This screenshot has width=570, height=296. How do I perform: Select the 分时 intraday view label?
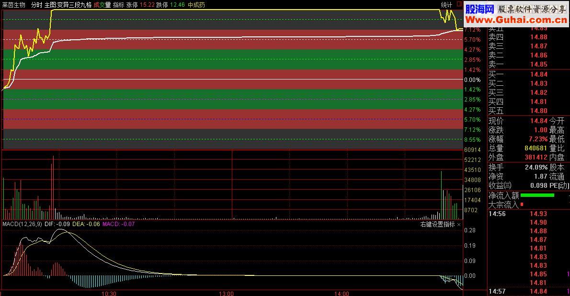tap(37, 5)
